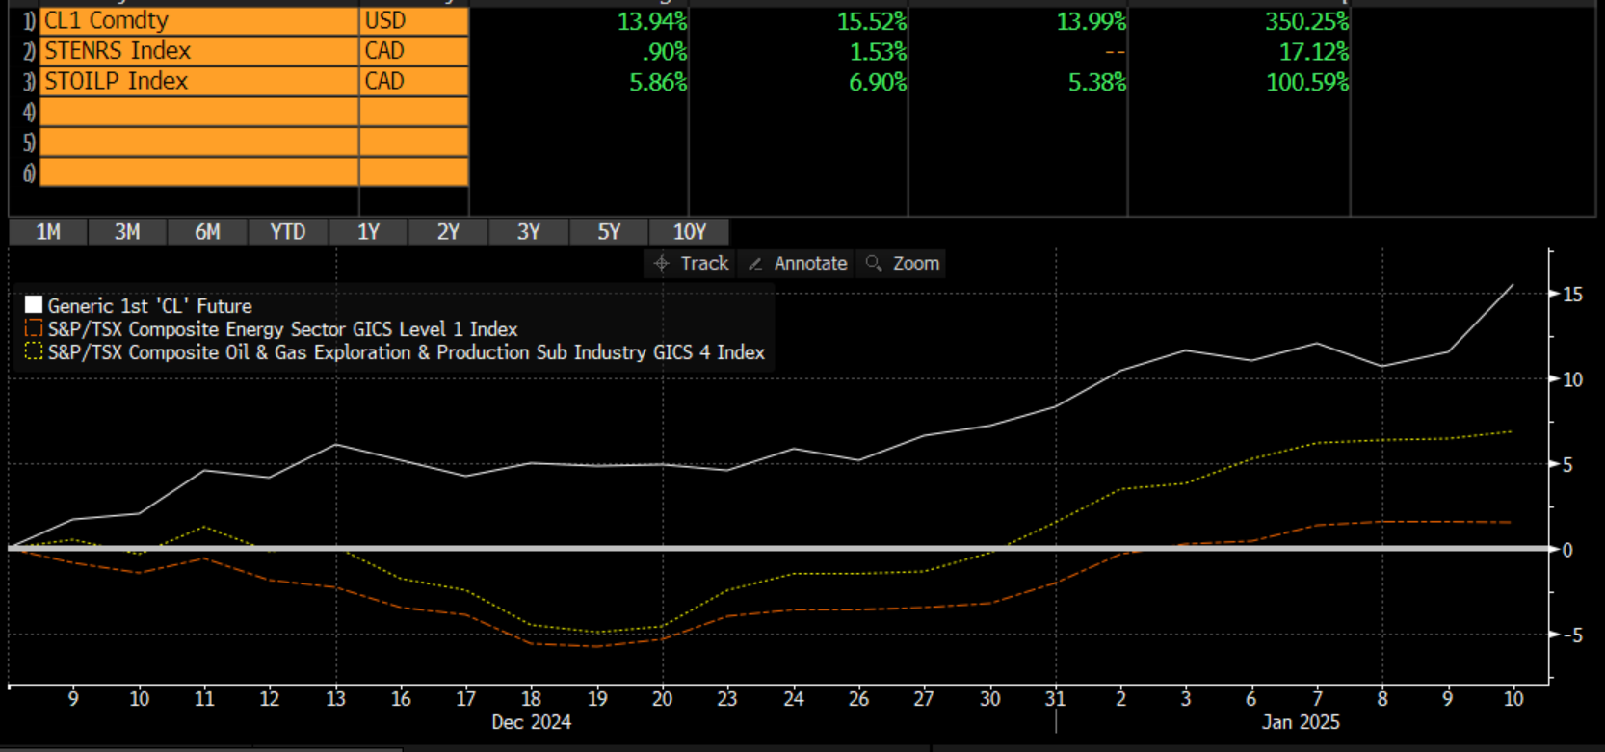Click the Track crosshair icon
This screenshot has width=1605, height=752.
pyautogui.click(x=661, y=263)
